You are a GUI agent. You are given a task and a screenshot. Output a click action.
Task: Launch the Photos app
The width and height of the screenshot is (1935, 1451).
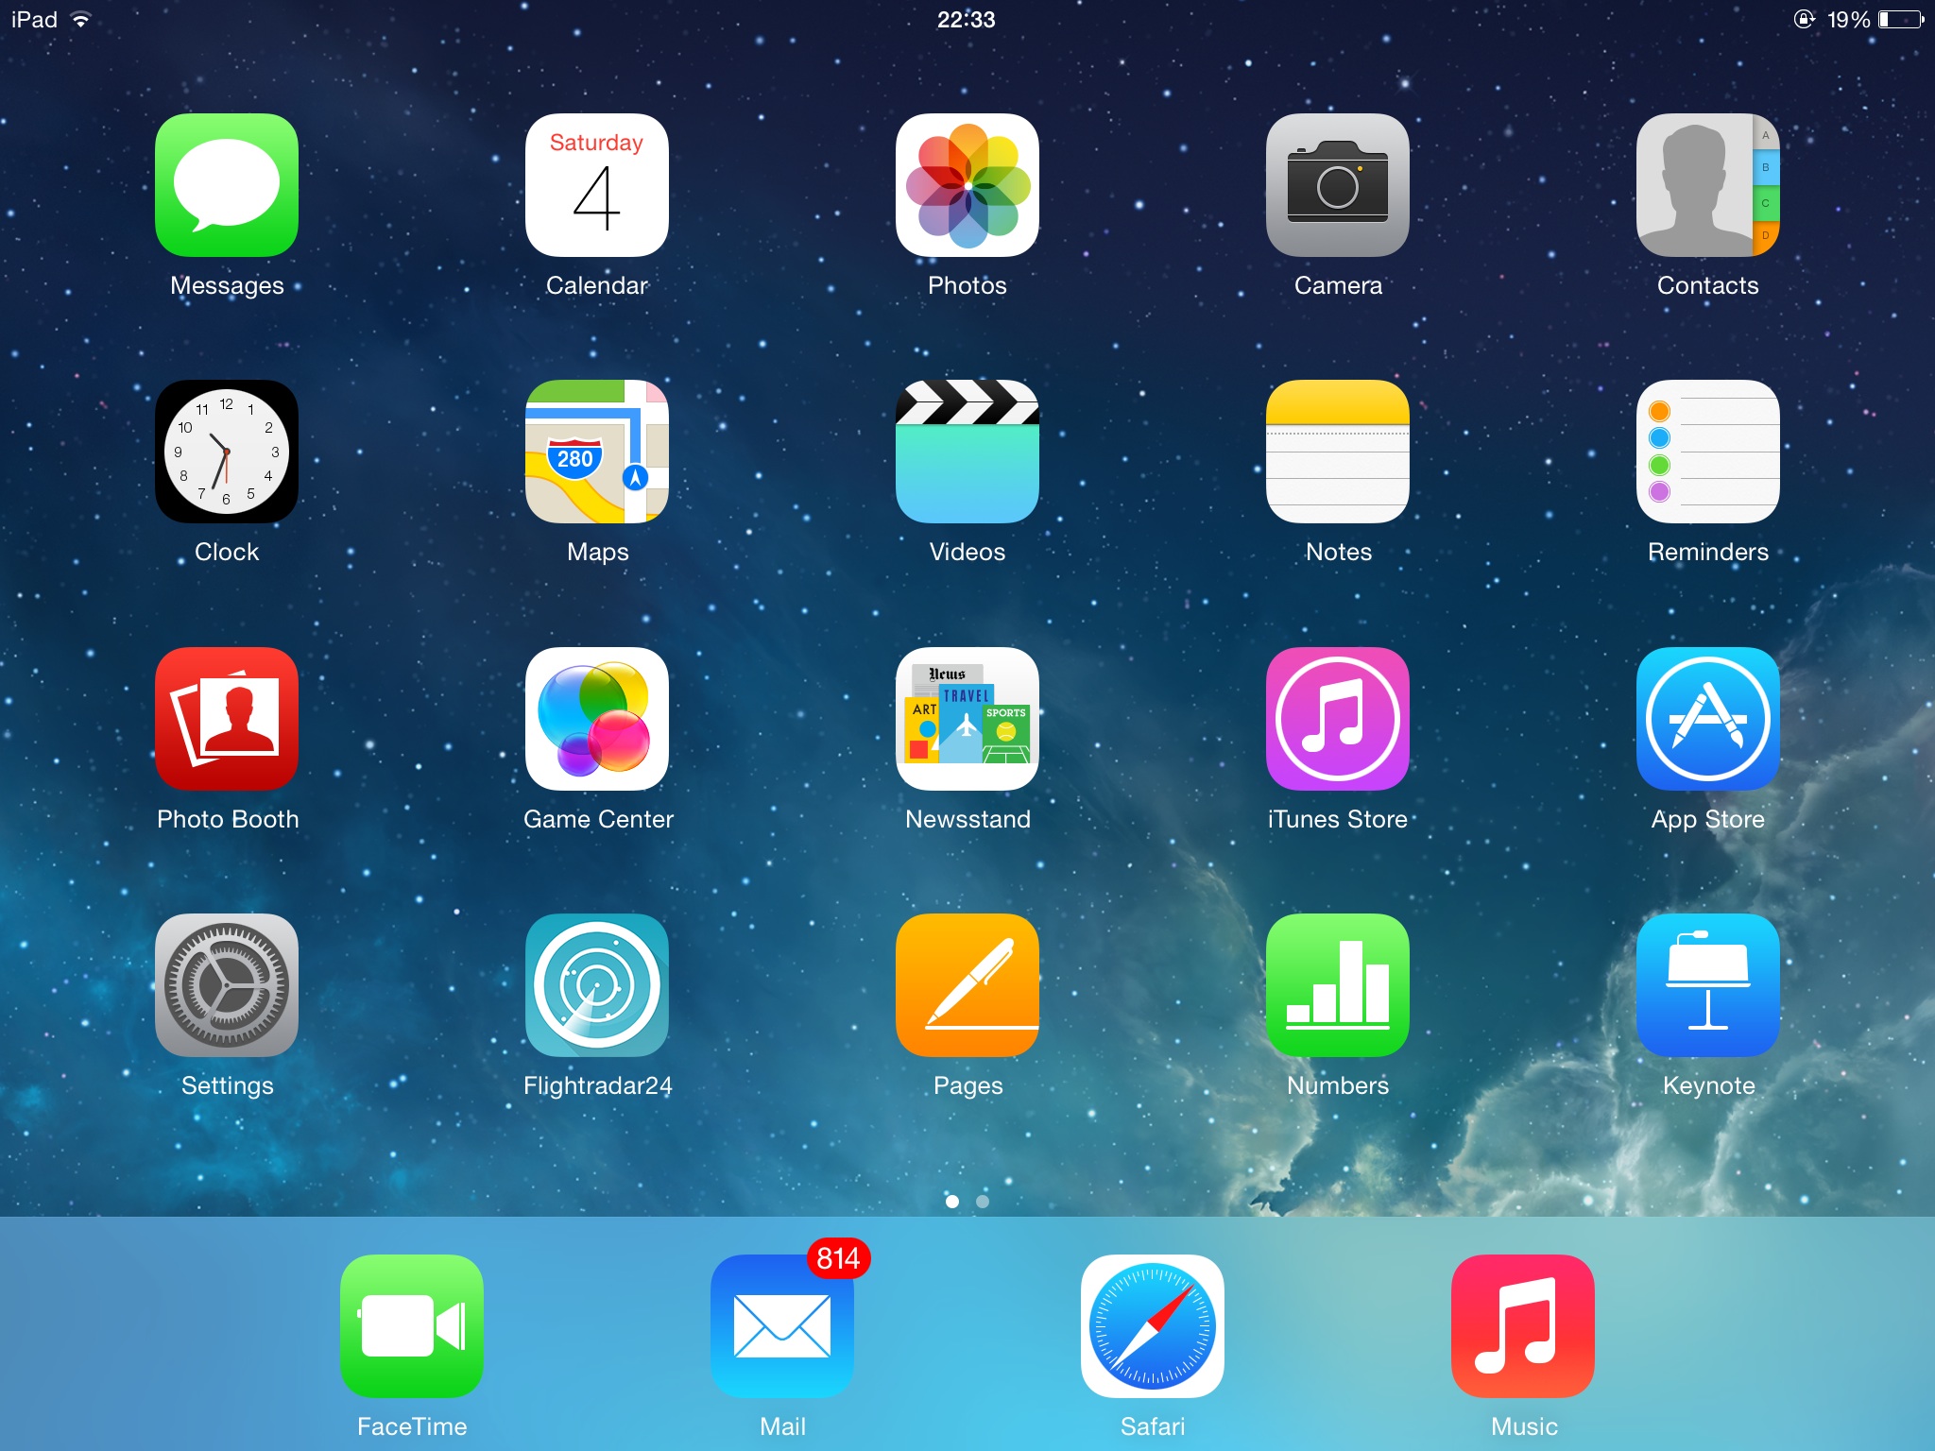point(967,185)
